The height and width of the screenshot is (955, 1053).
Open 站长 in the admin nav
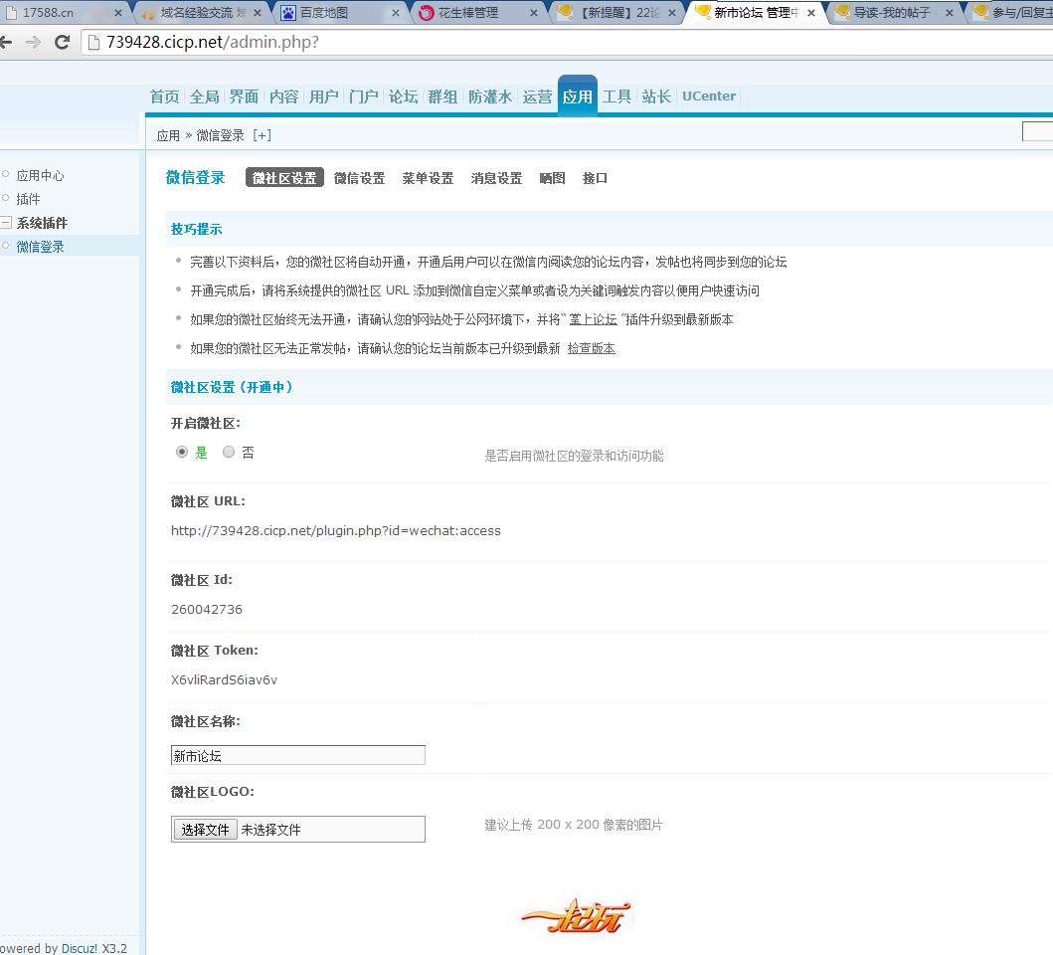[656, 96]
